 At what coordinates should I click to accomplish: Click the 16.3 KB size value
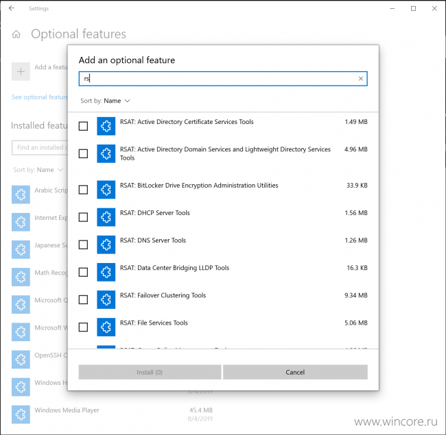[357, 268]
